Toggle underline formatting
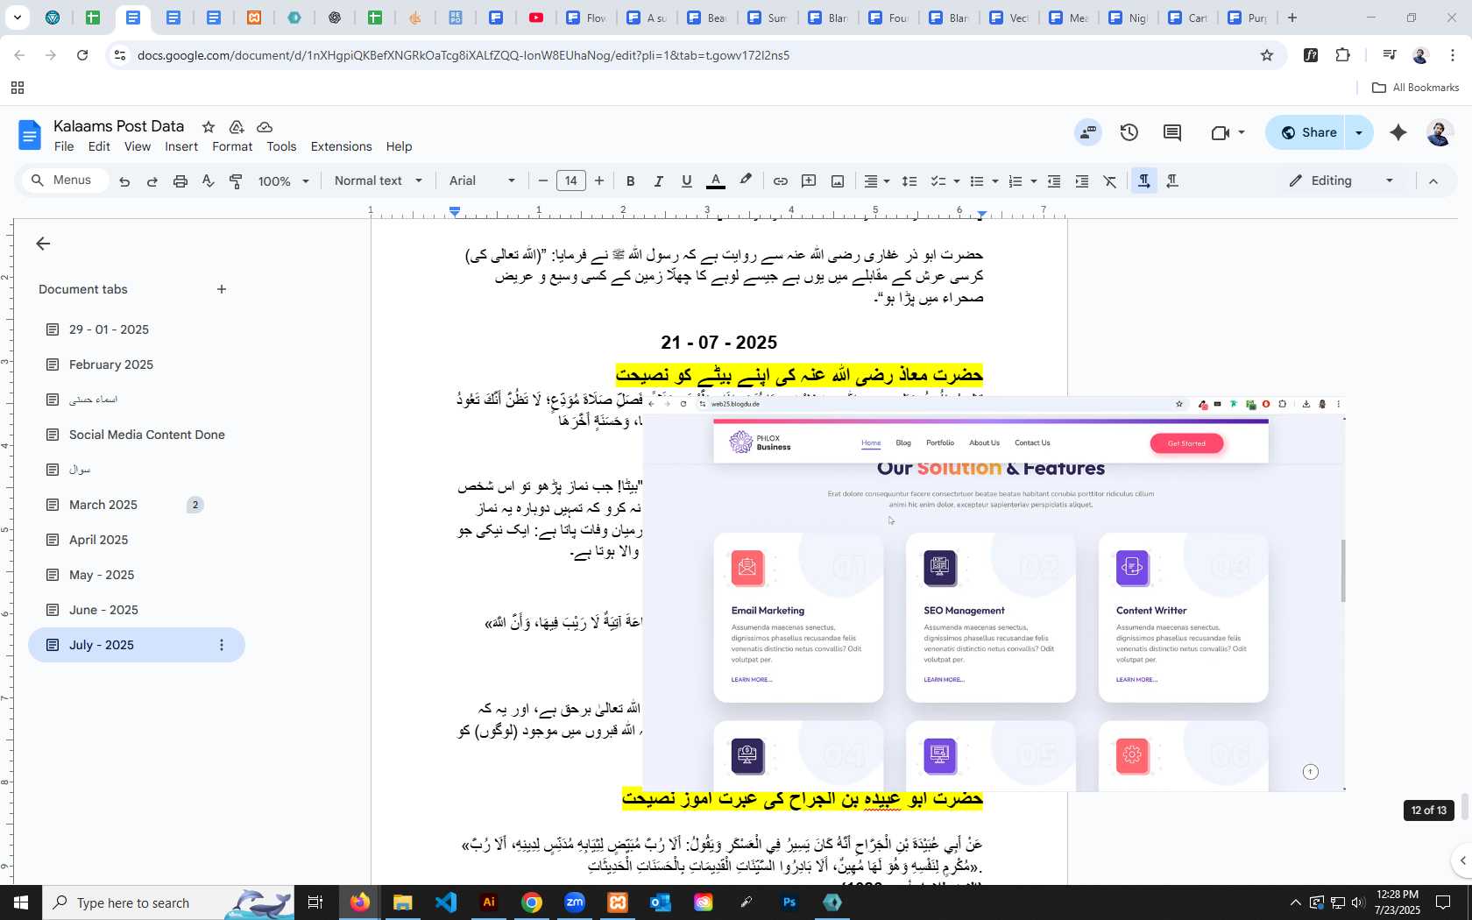Viewport: 1472px width, 920px height. [687, 181]
